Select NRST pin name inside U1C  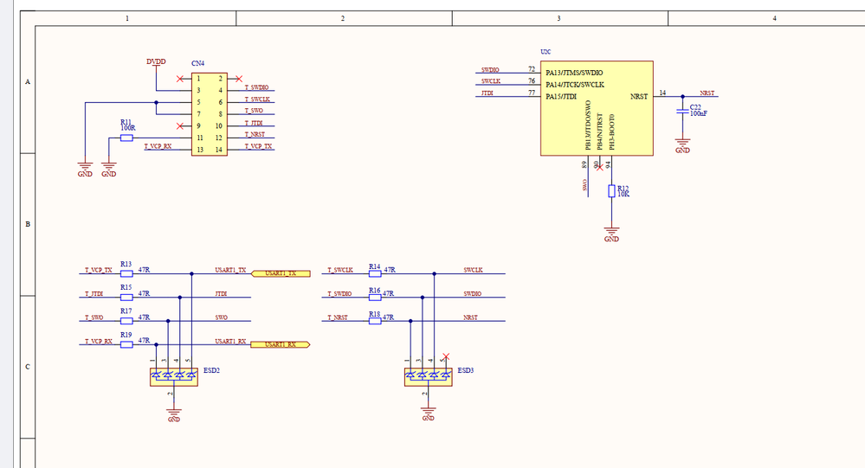[x=639, y=97]
